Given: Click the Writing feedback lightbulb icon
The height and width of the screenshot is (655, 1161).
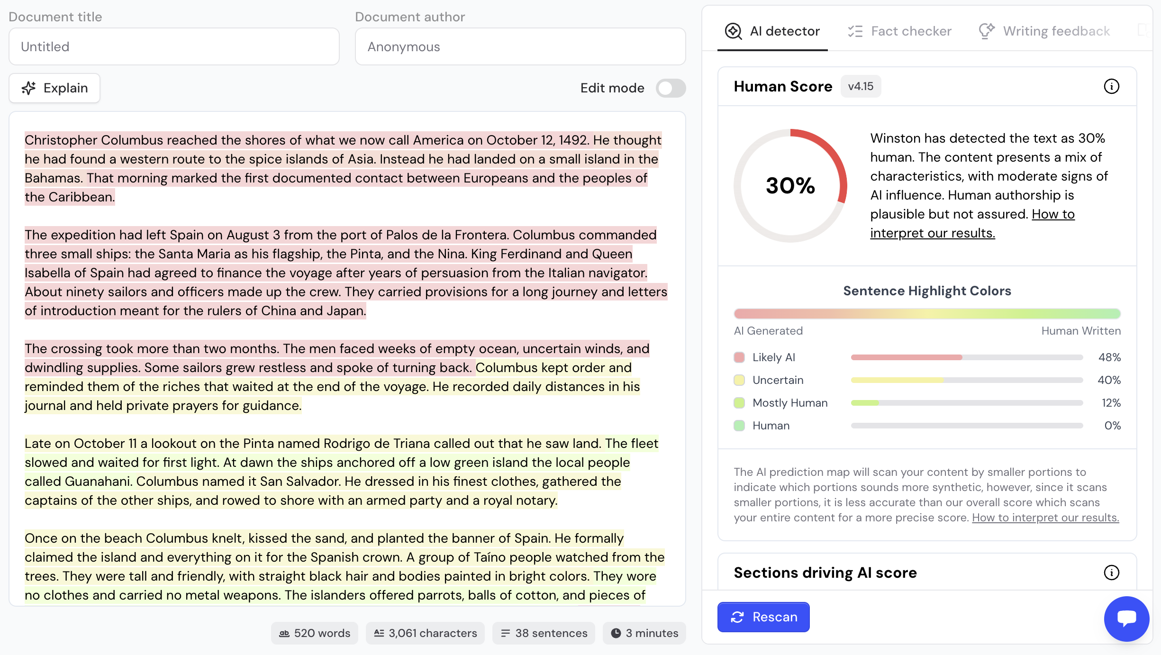Looking at the screenshot, I should click(987, 31).
